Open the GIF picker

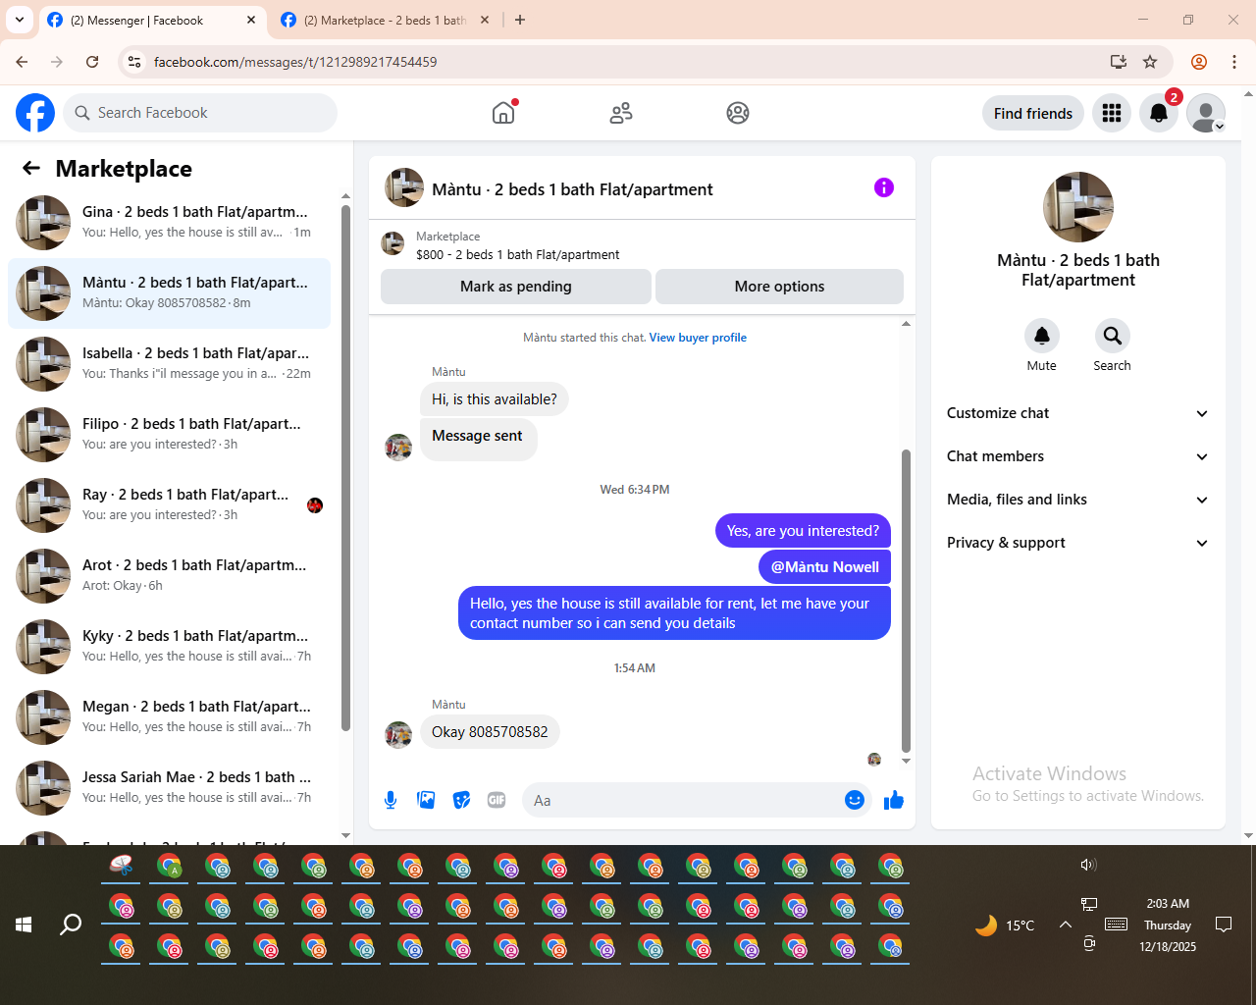click(x=497, y=800)
